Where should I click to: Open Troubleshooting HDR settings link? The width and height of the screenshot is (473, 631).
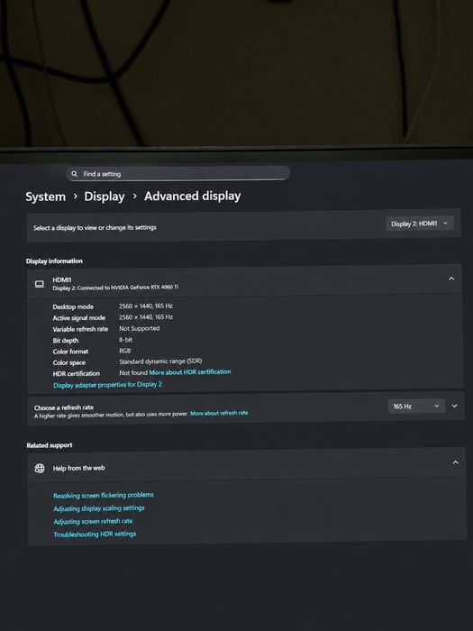(x=95, y=534)
